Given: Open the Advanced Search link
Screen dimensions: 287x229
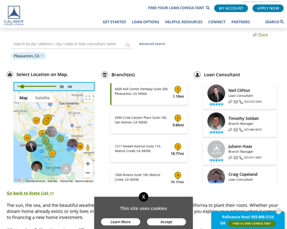Looking at the screenshot, I should [152, 44].
